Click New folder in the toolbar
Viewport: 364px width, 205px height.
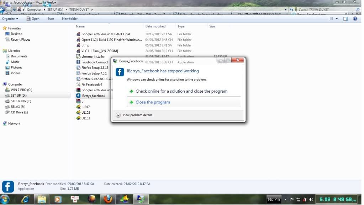click(x=70, y=19)
